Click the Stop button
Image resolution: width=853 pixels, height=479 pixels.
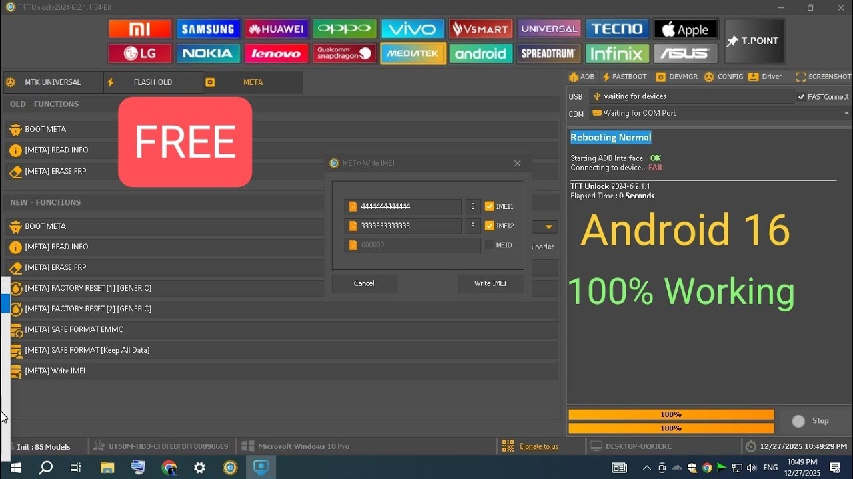click(811, 421)
